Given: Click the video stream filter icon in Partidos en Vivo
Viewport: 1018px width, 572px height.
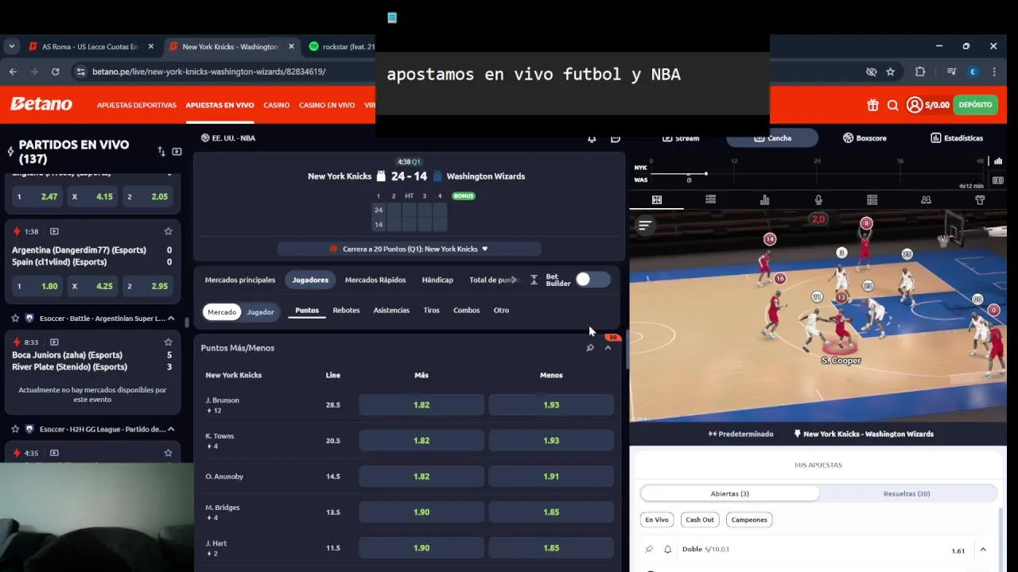Looking at the screenshot, I should (x=177, y=151).
